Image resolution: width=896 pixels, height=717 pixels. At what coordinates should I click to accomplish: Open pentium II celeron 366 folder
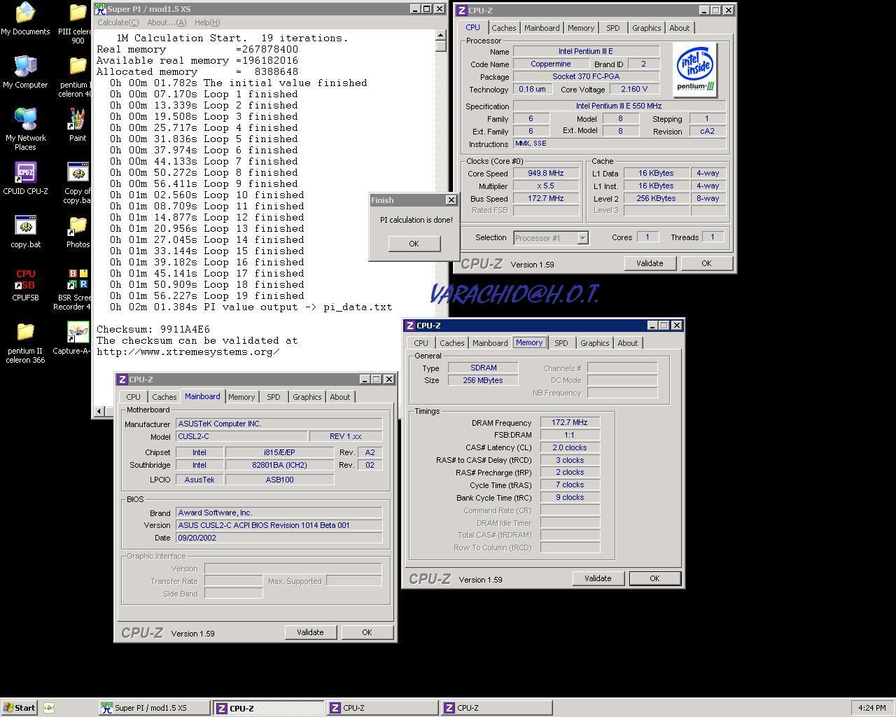point(25,342)
